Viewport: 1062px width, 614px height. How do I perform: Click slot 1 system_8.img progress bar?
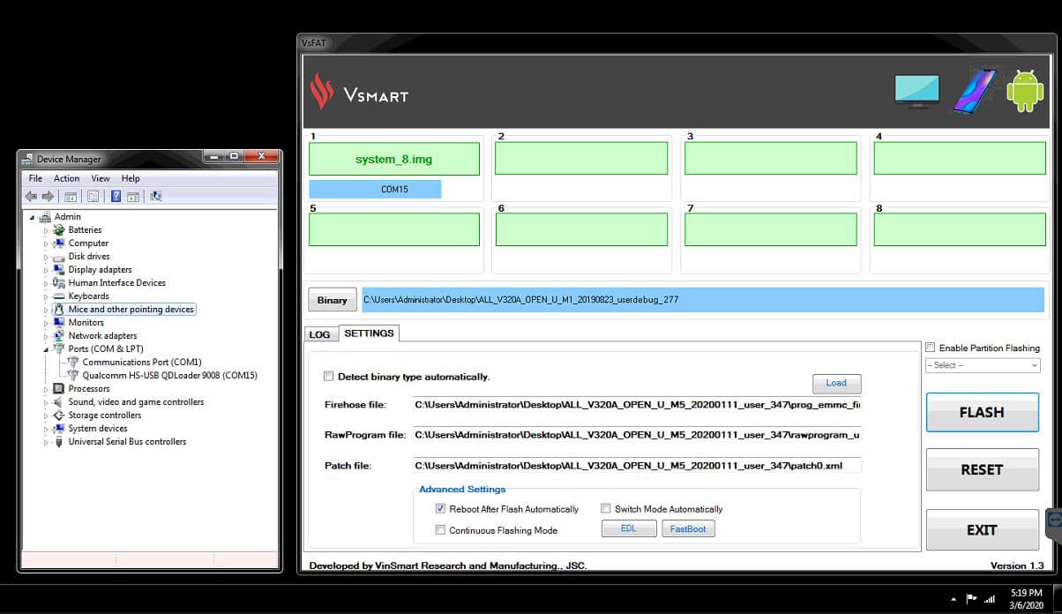coord(394,159)
